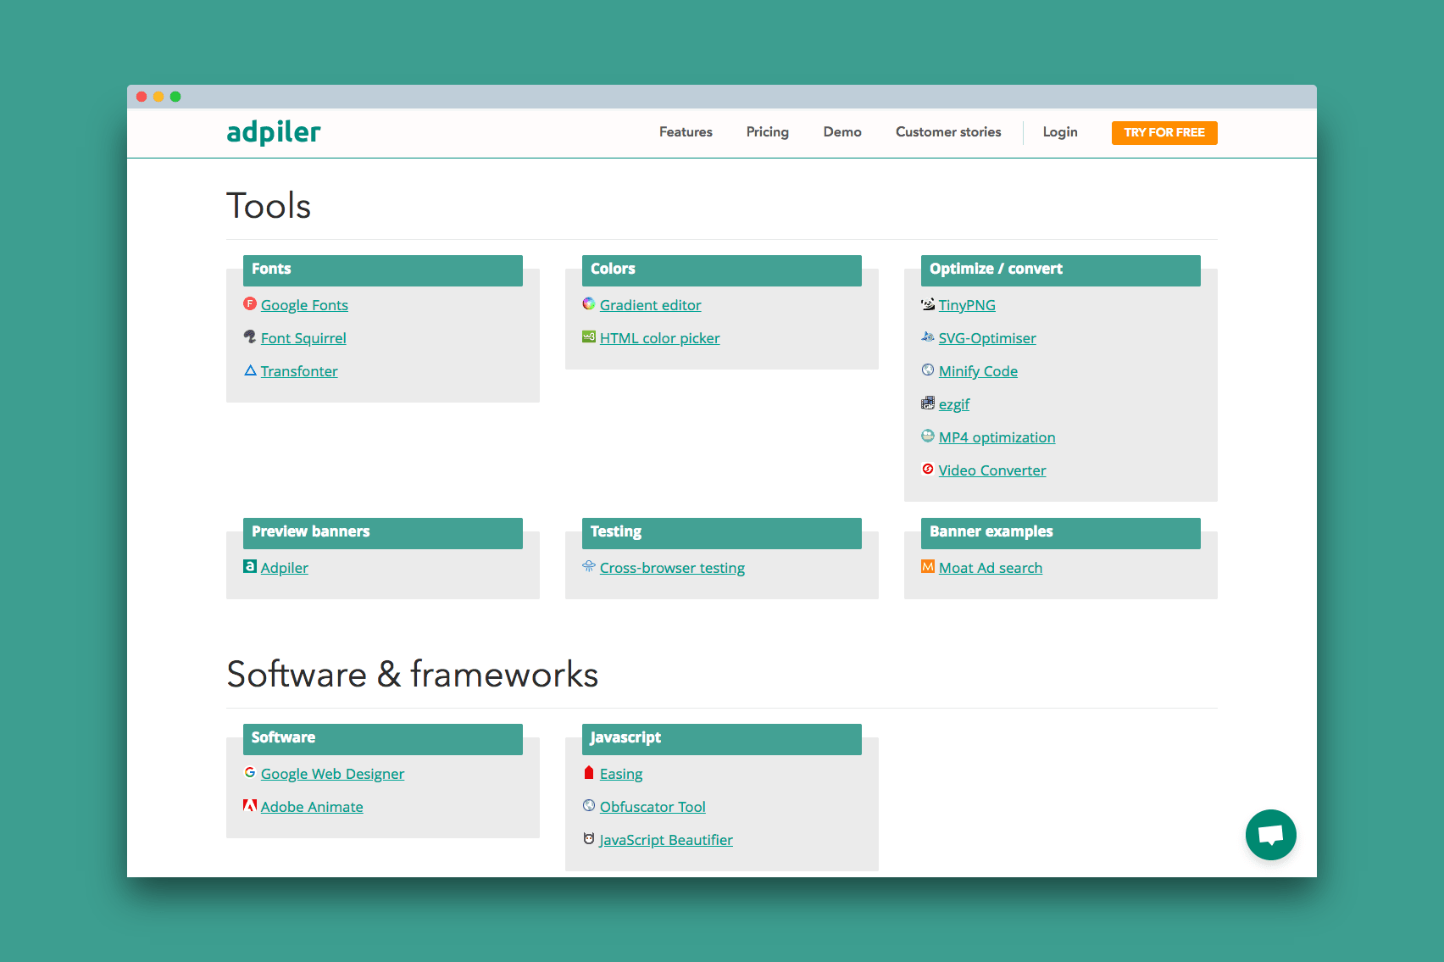Open the Google Fonts link
The image size is (1444, 962).
pos(304,305)
